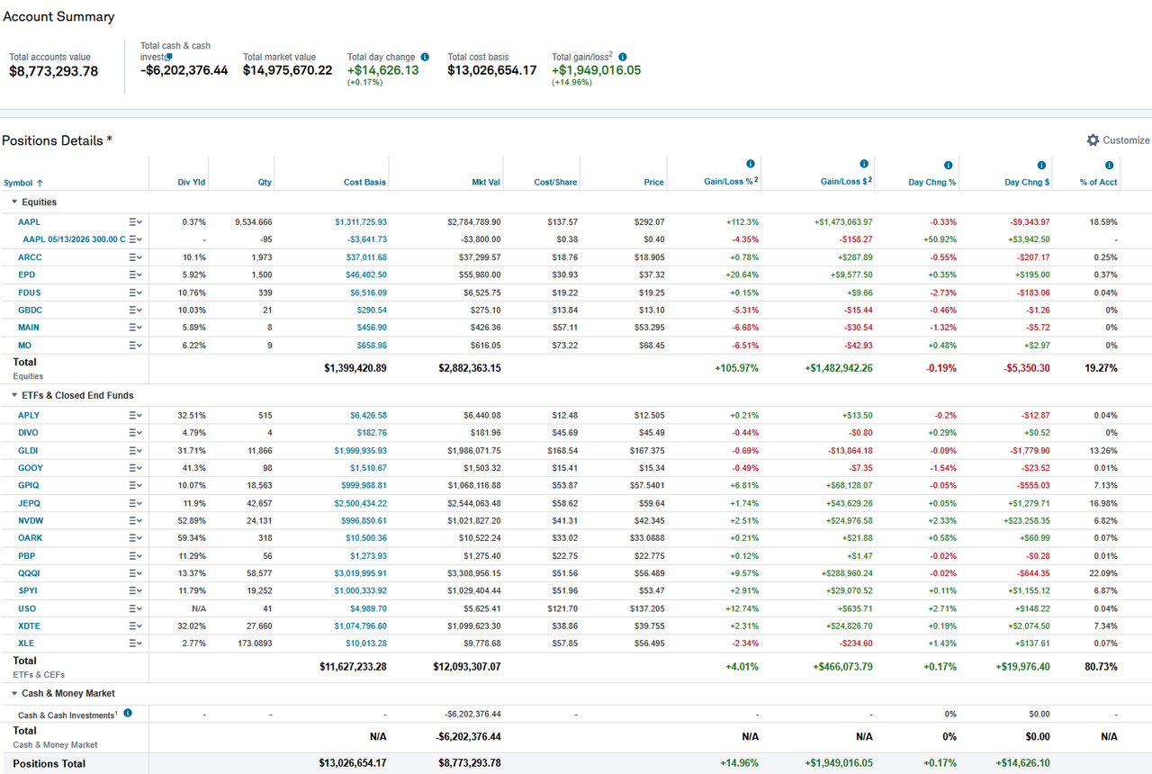Click the info icon above Day Chng $ column
1152x774 pixels.
point(1041,165)
